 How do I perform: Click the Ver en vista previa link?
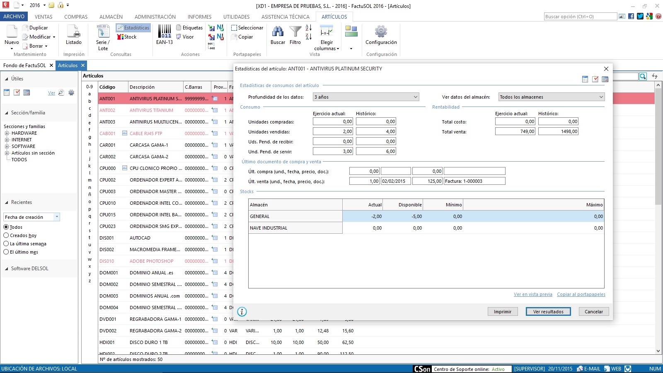[x=533, y=294]
